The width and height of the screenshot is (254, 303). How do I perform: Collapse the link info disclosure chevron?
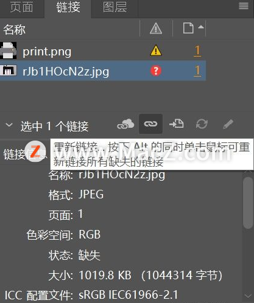click(9, 125)
